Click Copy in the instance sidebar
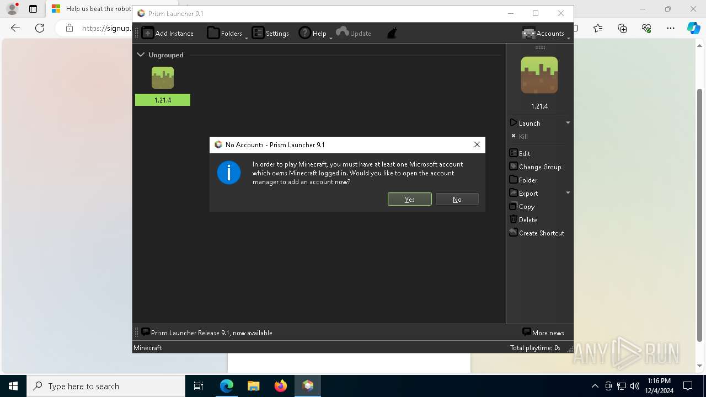This screenshot has height=397, width=706. (x=522, y=206)
